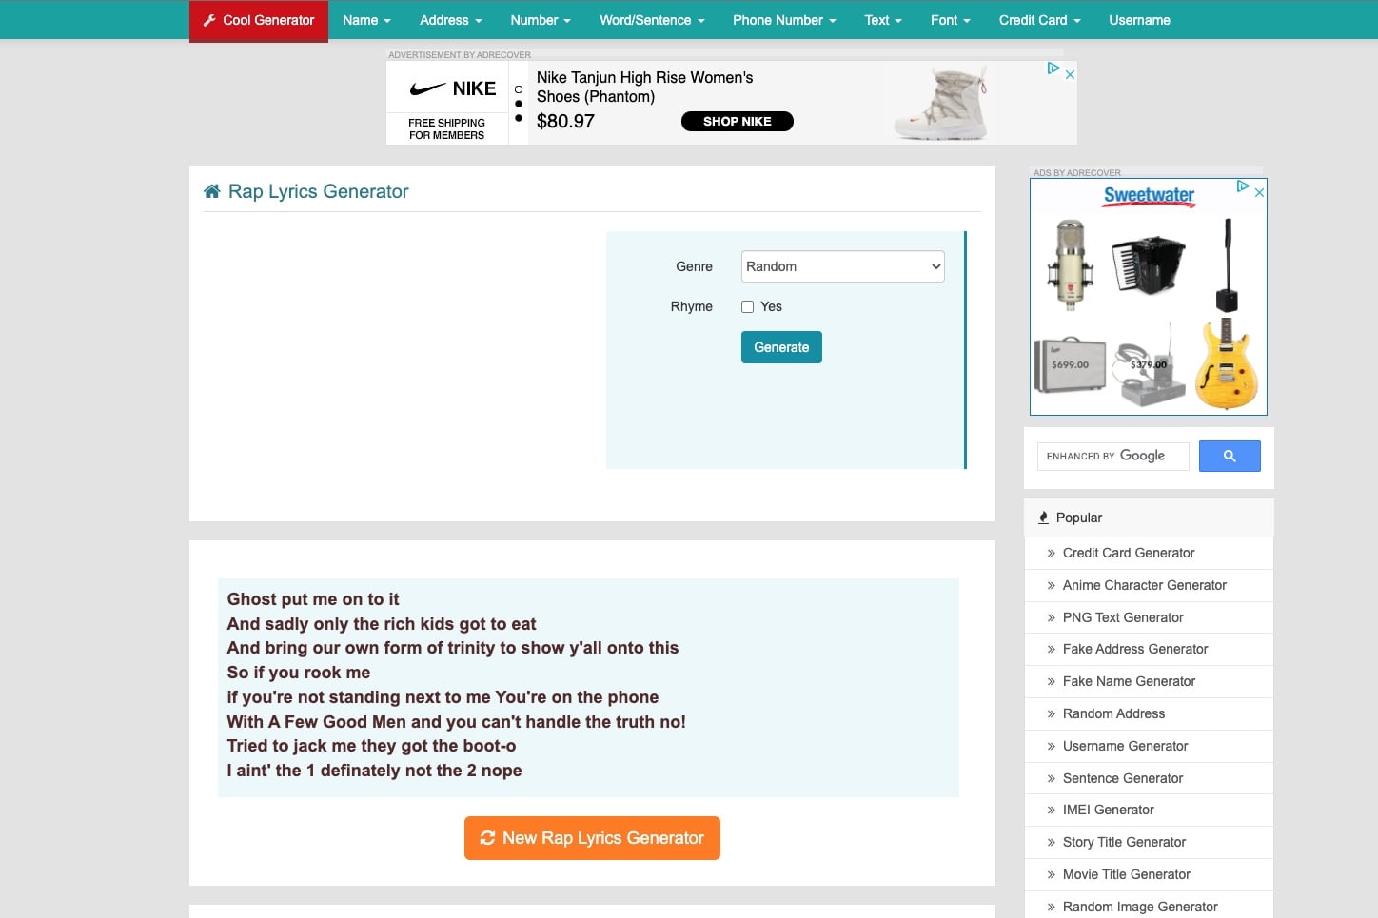This screenshot has width=1378, height=918.
Task: Click the AdChoices icon on the Sweetwater ad
Action: 1243,187
